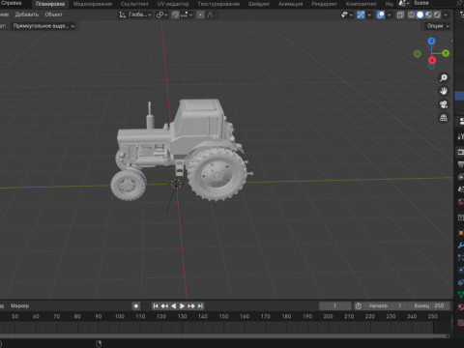
Task: Open the Маркер menu in timeline
Action: pos(19,305)
